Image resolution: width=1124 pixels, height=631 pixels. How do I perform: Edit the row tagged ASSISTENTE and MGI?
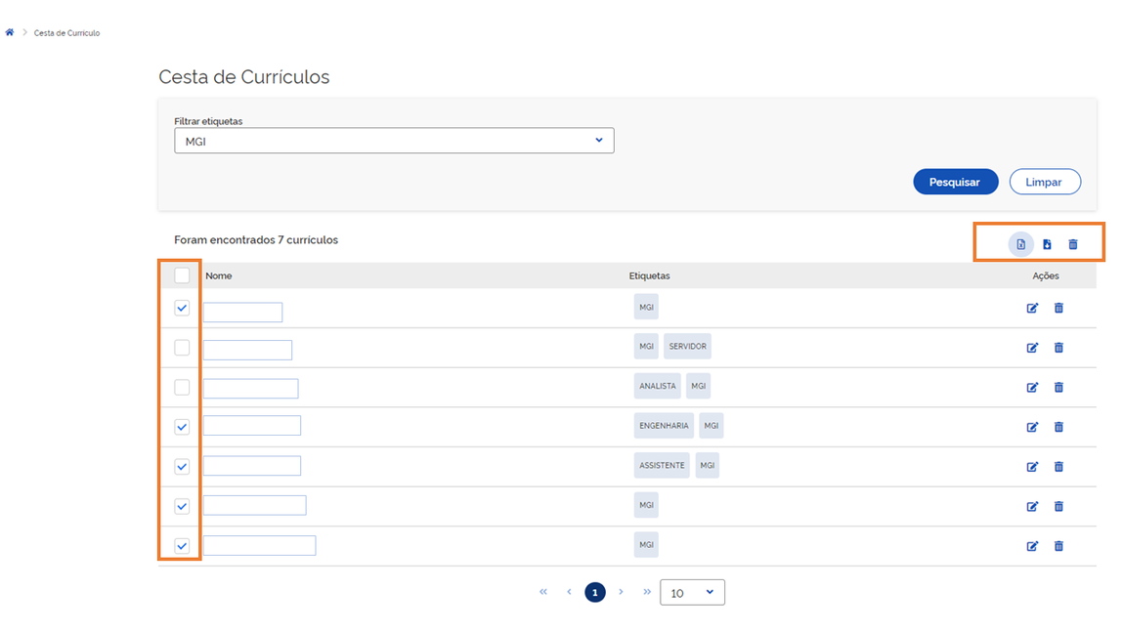tap(1032, 467)
